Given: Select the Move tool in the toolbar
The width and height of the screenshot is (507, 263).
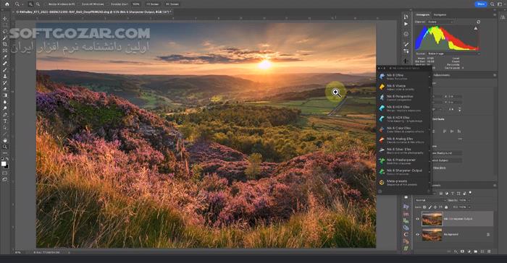Looking at the screenshot, I should pyautogui.click(x=5, y=18).
